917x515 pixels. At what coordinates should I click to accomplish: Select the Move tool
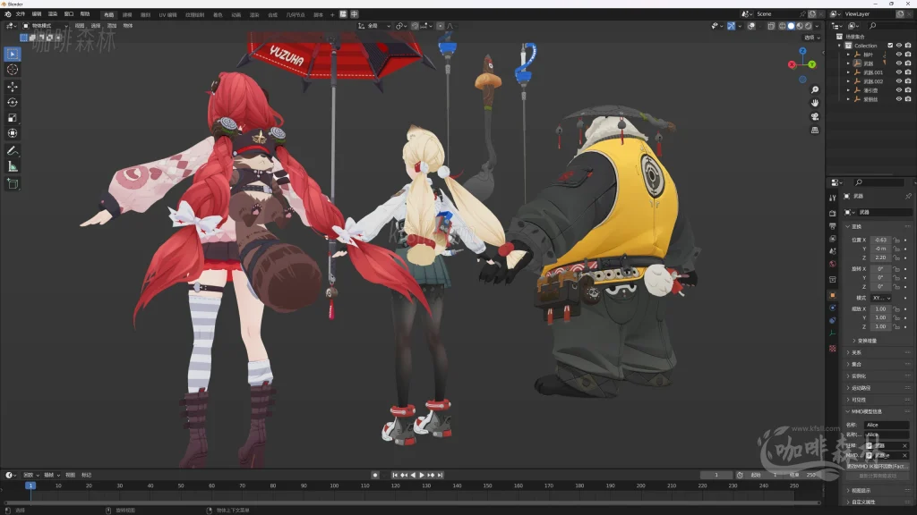click(13, 87)
